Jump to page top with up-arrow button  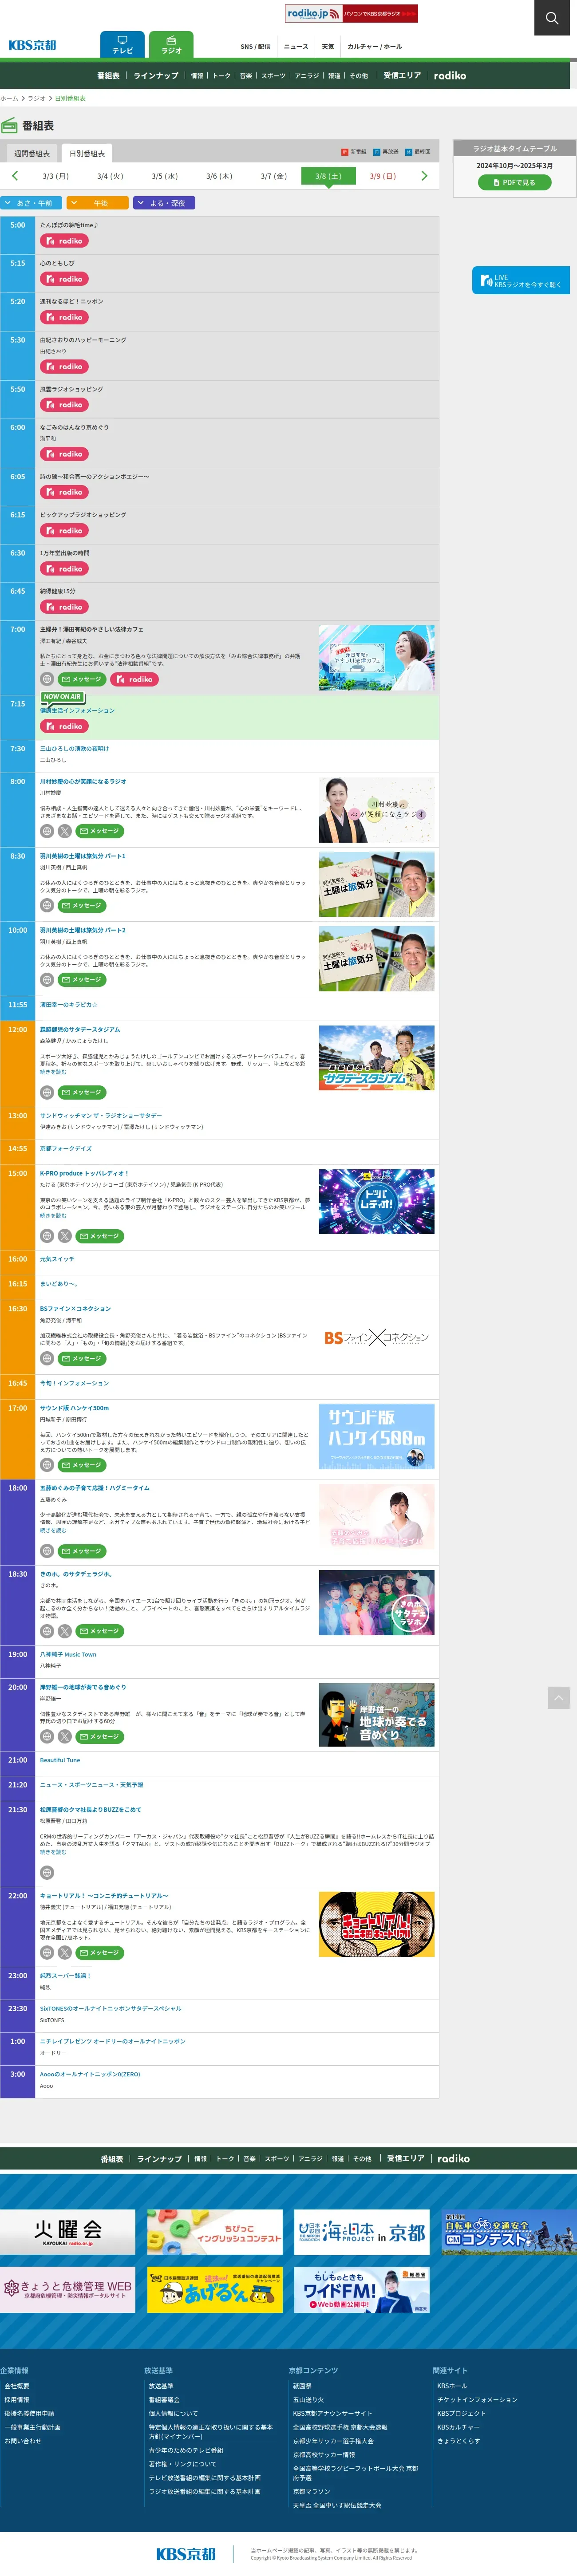559,1697
